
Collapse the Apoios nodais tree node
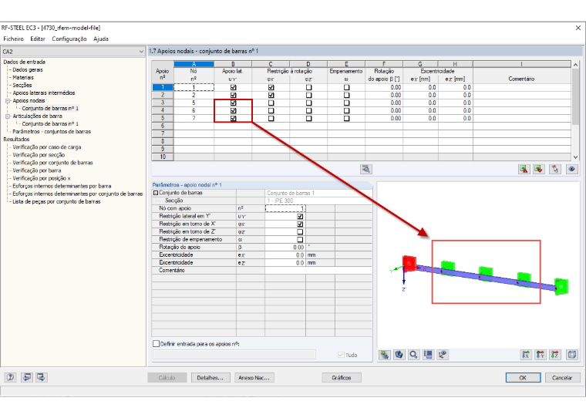tap(8, 101)
